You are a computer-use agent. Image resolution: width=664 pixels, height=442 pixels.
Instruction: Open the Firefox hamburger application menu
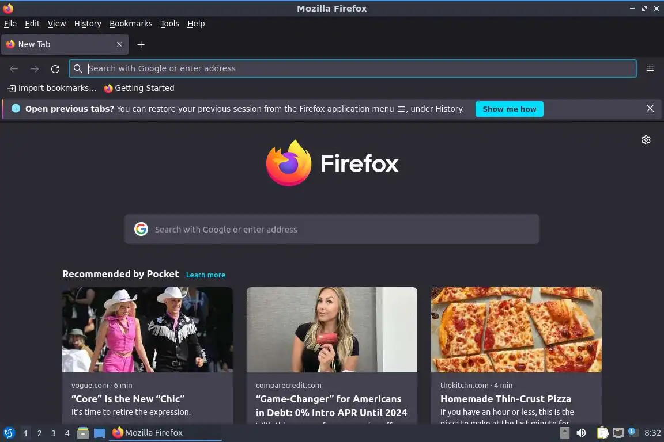[x=650, y=68]
